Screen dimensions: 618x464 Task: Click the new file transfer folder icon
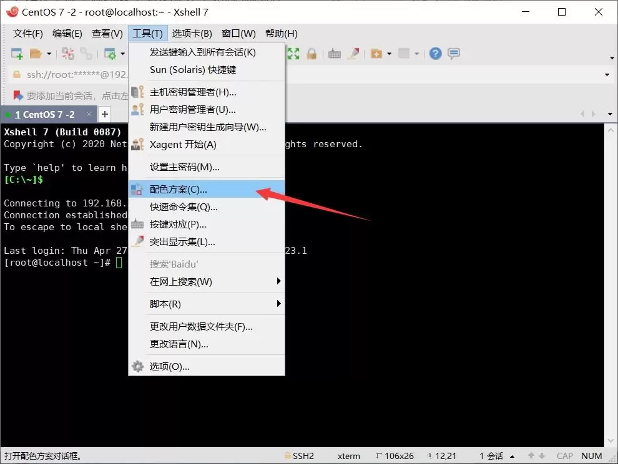click(x=376, y=54)
